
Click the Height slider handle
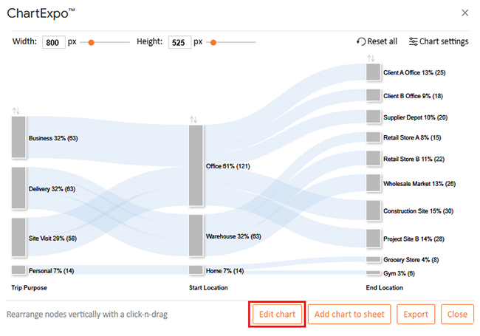tap(213, 43)
